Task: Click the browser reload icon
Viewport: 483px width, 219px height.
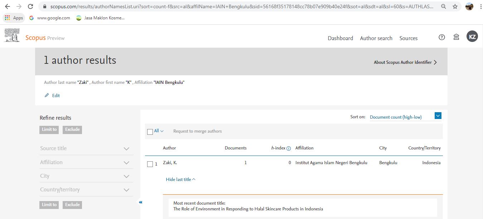Action: click(30, 6)
